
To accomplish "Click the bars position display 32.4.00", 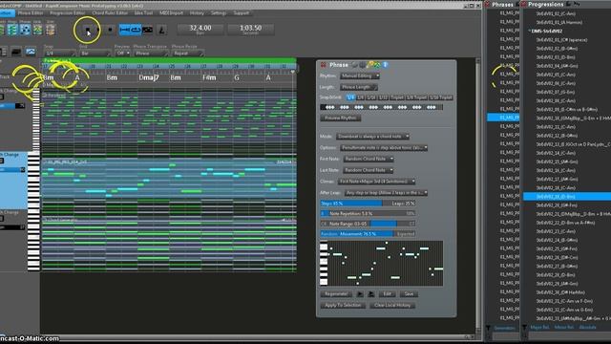I will point(200,30).
